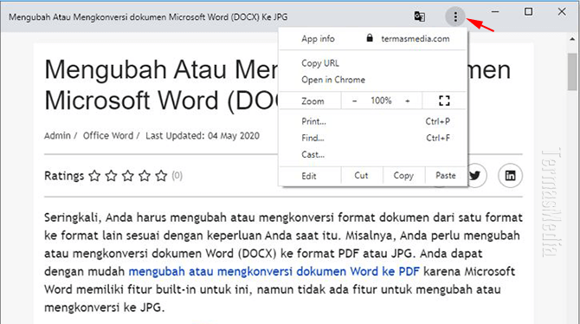Rate the article four stars
Image resolution: width=580 pixels, height=324 pixels.
(x=145, y=176)
